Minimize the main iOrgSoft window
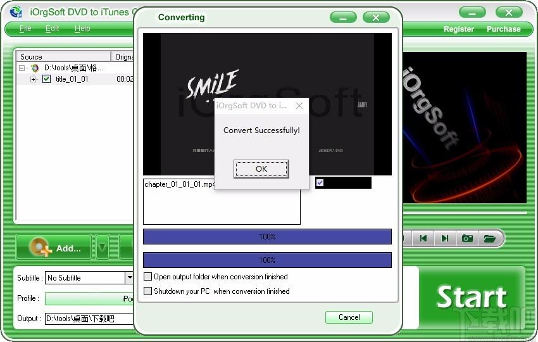 pos(472,13)
